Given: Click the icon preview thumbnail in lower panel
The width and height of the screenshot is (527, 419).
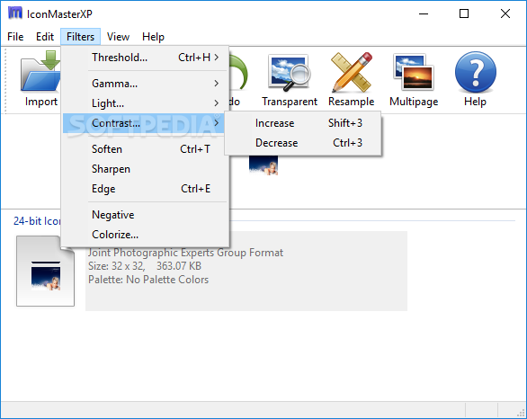Looking at the screenshot, I should (45, 272).
